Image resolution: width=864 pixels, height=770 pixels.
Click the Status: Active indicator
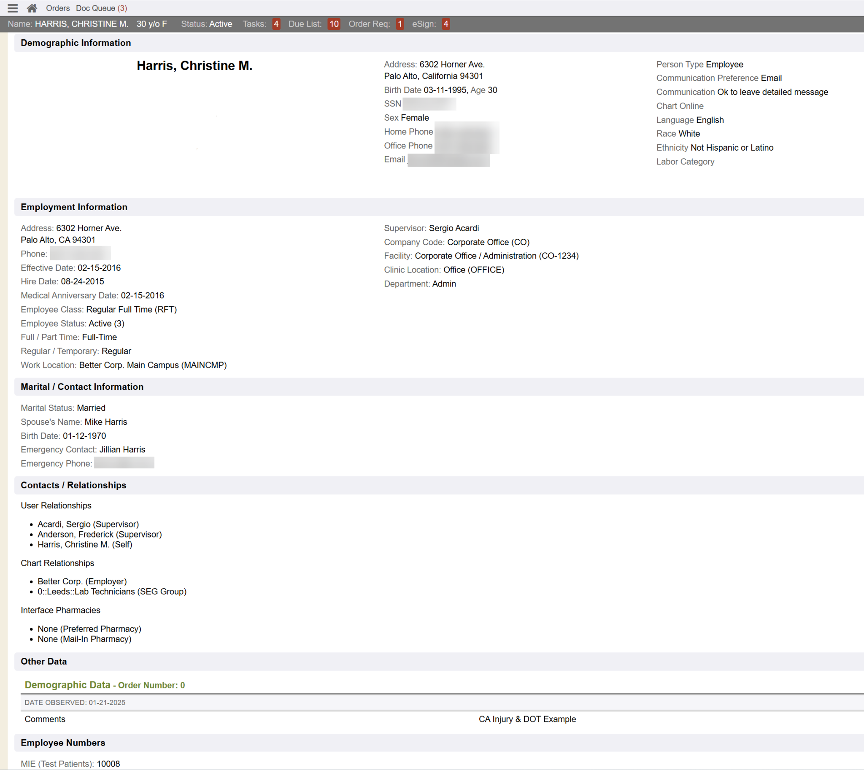click(x=206, y=24)
